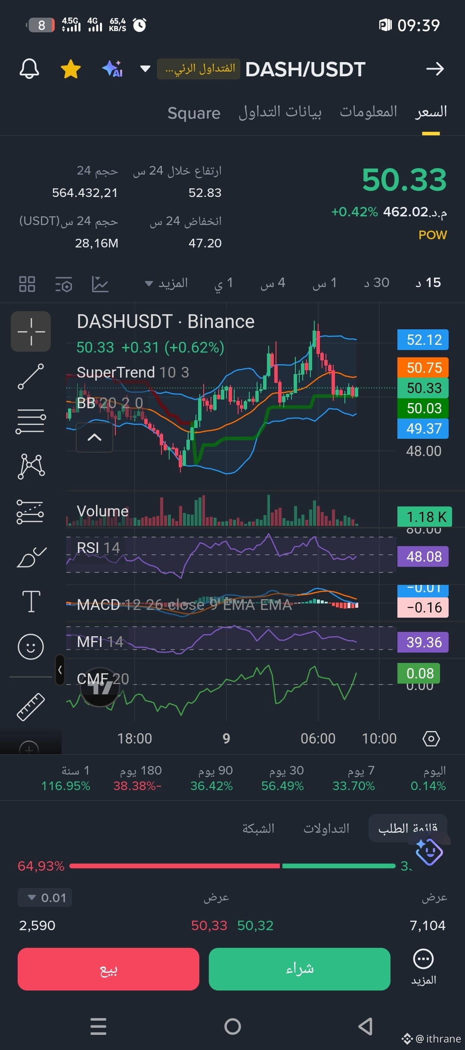Switch to the Square tab

point(194,113)
